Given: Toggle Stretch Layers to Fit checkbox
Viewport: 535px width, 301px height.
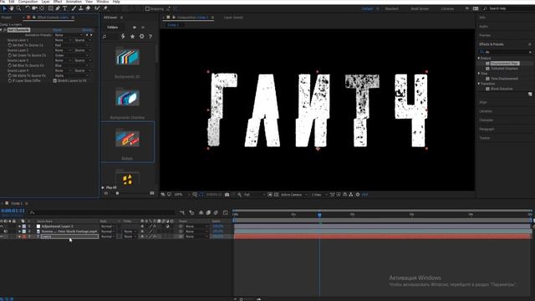Looking at the screenshot, I should point(55,81).
